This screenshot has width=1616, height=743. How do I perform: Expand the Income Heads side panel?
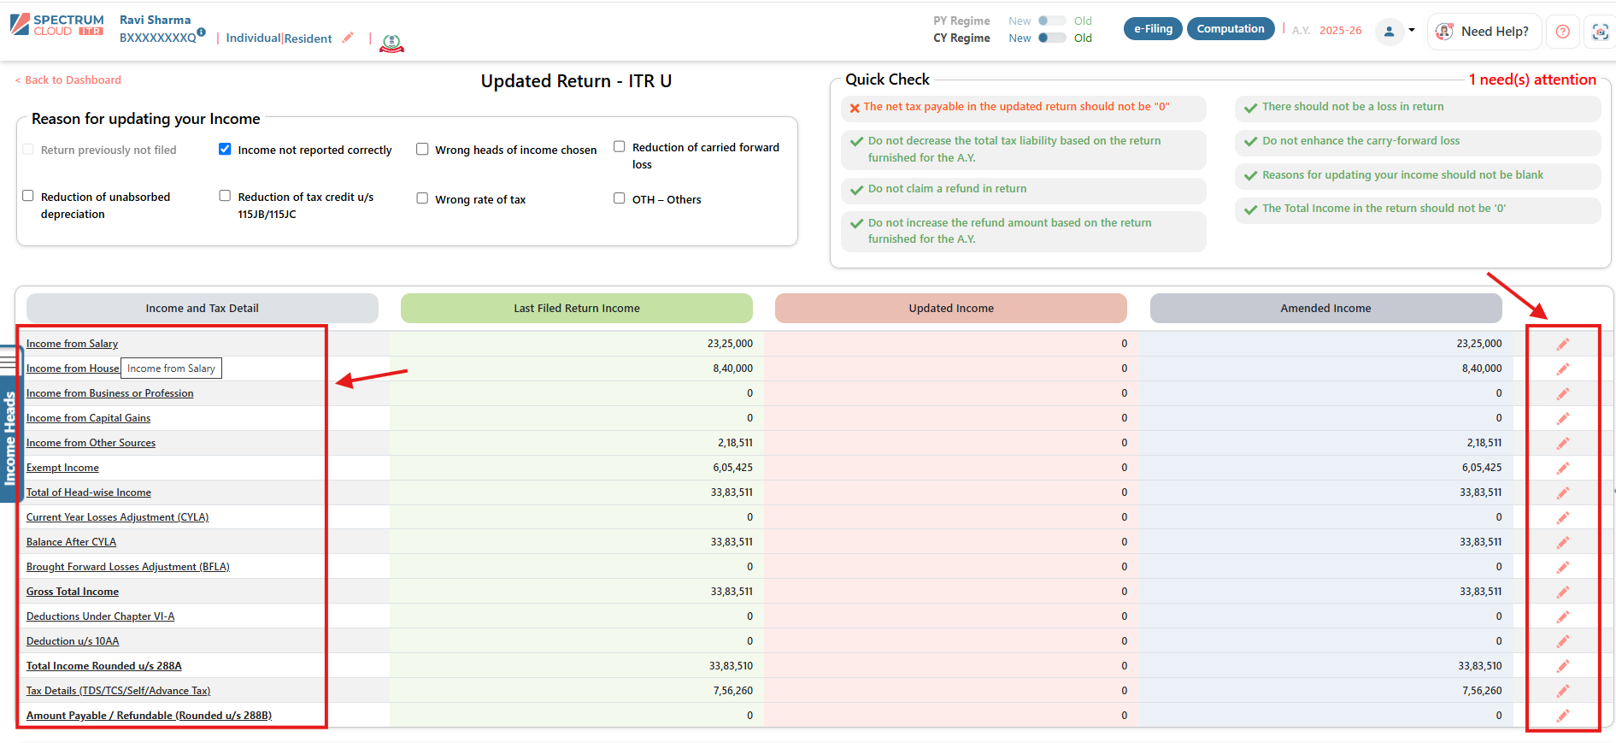(9, 439)
